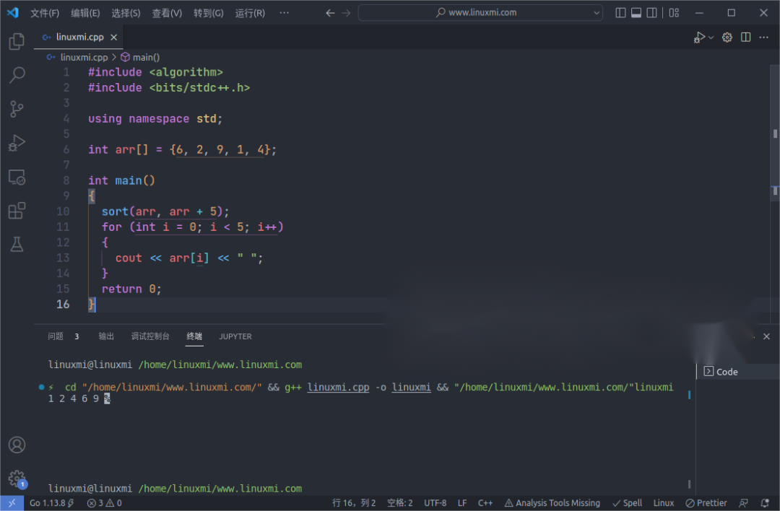Select the linuxmi.cpp editor tab
Viewport: 780px width, 511px height.
79,38
